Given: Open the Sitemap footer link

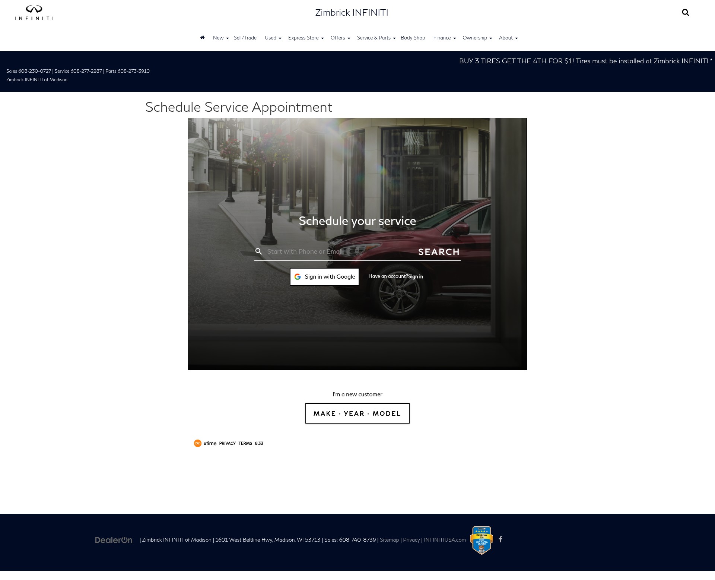Looking at the screenshot, I should [x=389, y=540].
